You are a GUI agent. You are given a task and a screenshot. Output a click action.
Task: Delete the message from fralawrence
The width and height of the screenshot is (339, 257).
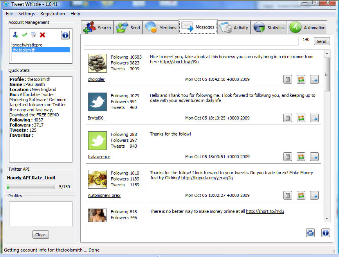[x=288, y=157]
